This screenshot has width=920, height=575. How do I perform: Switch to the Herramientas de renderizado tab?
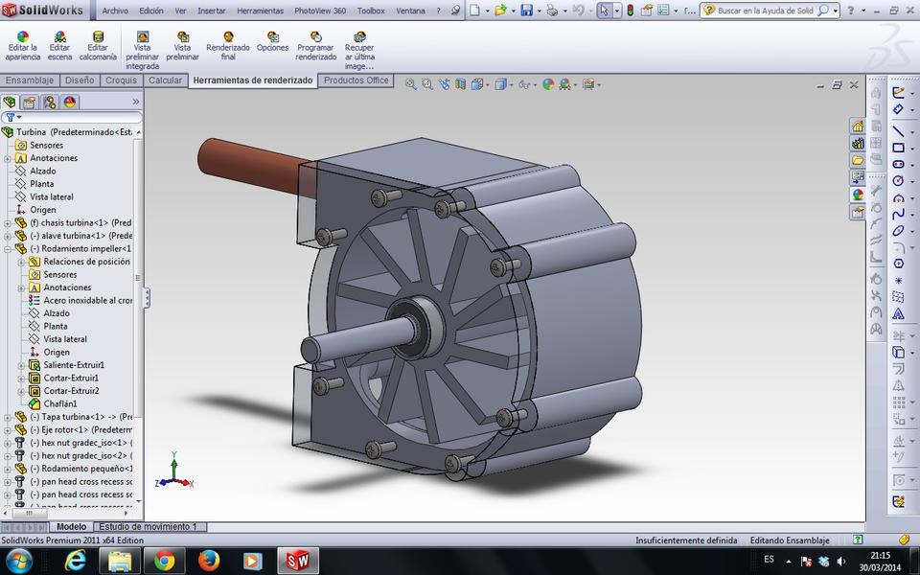(x=253, y=80)
